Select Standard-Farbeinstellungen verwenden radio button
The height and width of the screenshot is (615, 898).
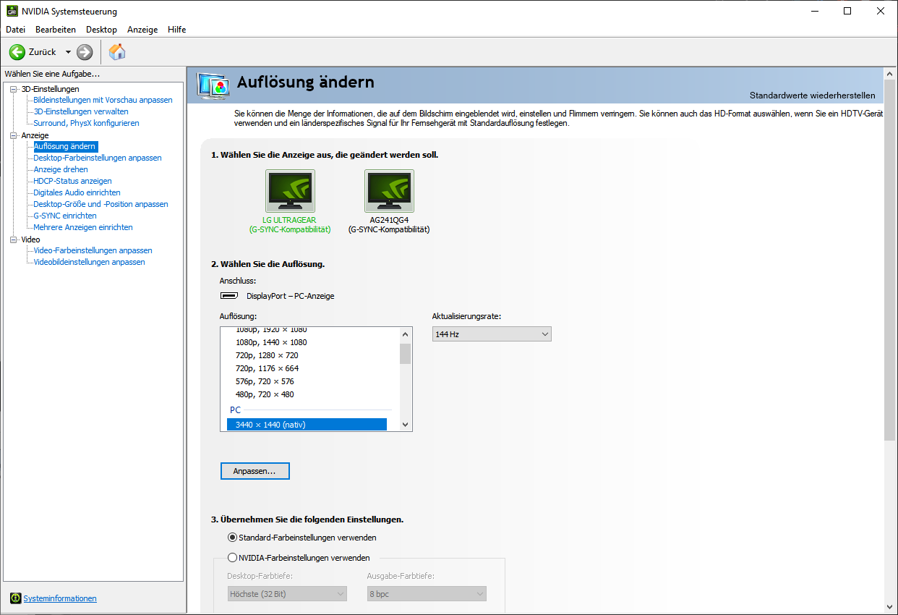232,538
